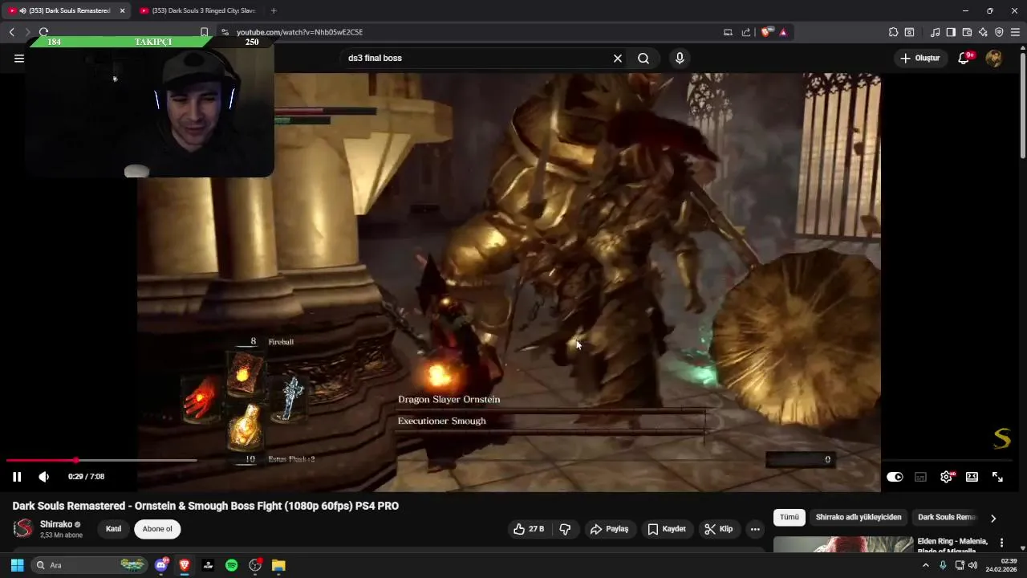Viewport: 1027px width, 578px height.
Task: Open the Brave Shields lion icon
Action: pyautogui.click(x=766, y=32)
